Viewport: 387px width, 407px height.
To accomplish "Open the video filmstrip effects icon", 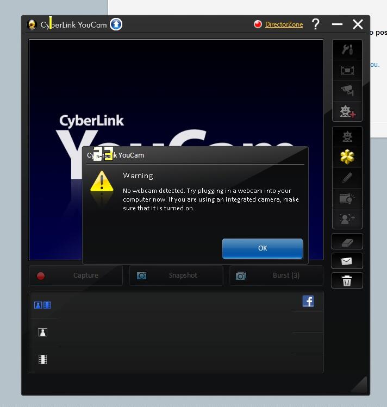I will tap(347, 198).
